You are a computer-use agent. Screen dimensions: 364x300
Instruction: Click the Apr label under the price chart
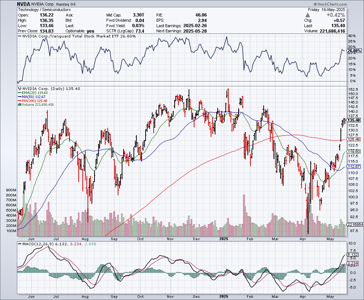click(x=303, y=239)
